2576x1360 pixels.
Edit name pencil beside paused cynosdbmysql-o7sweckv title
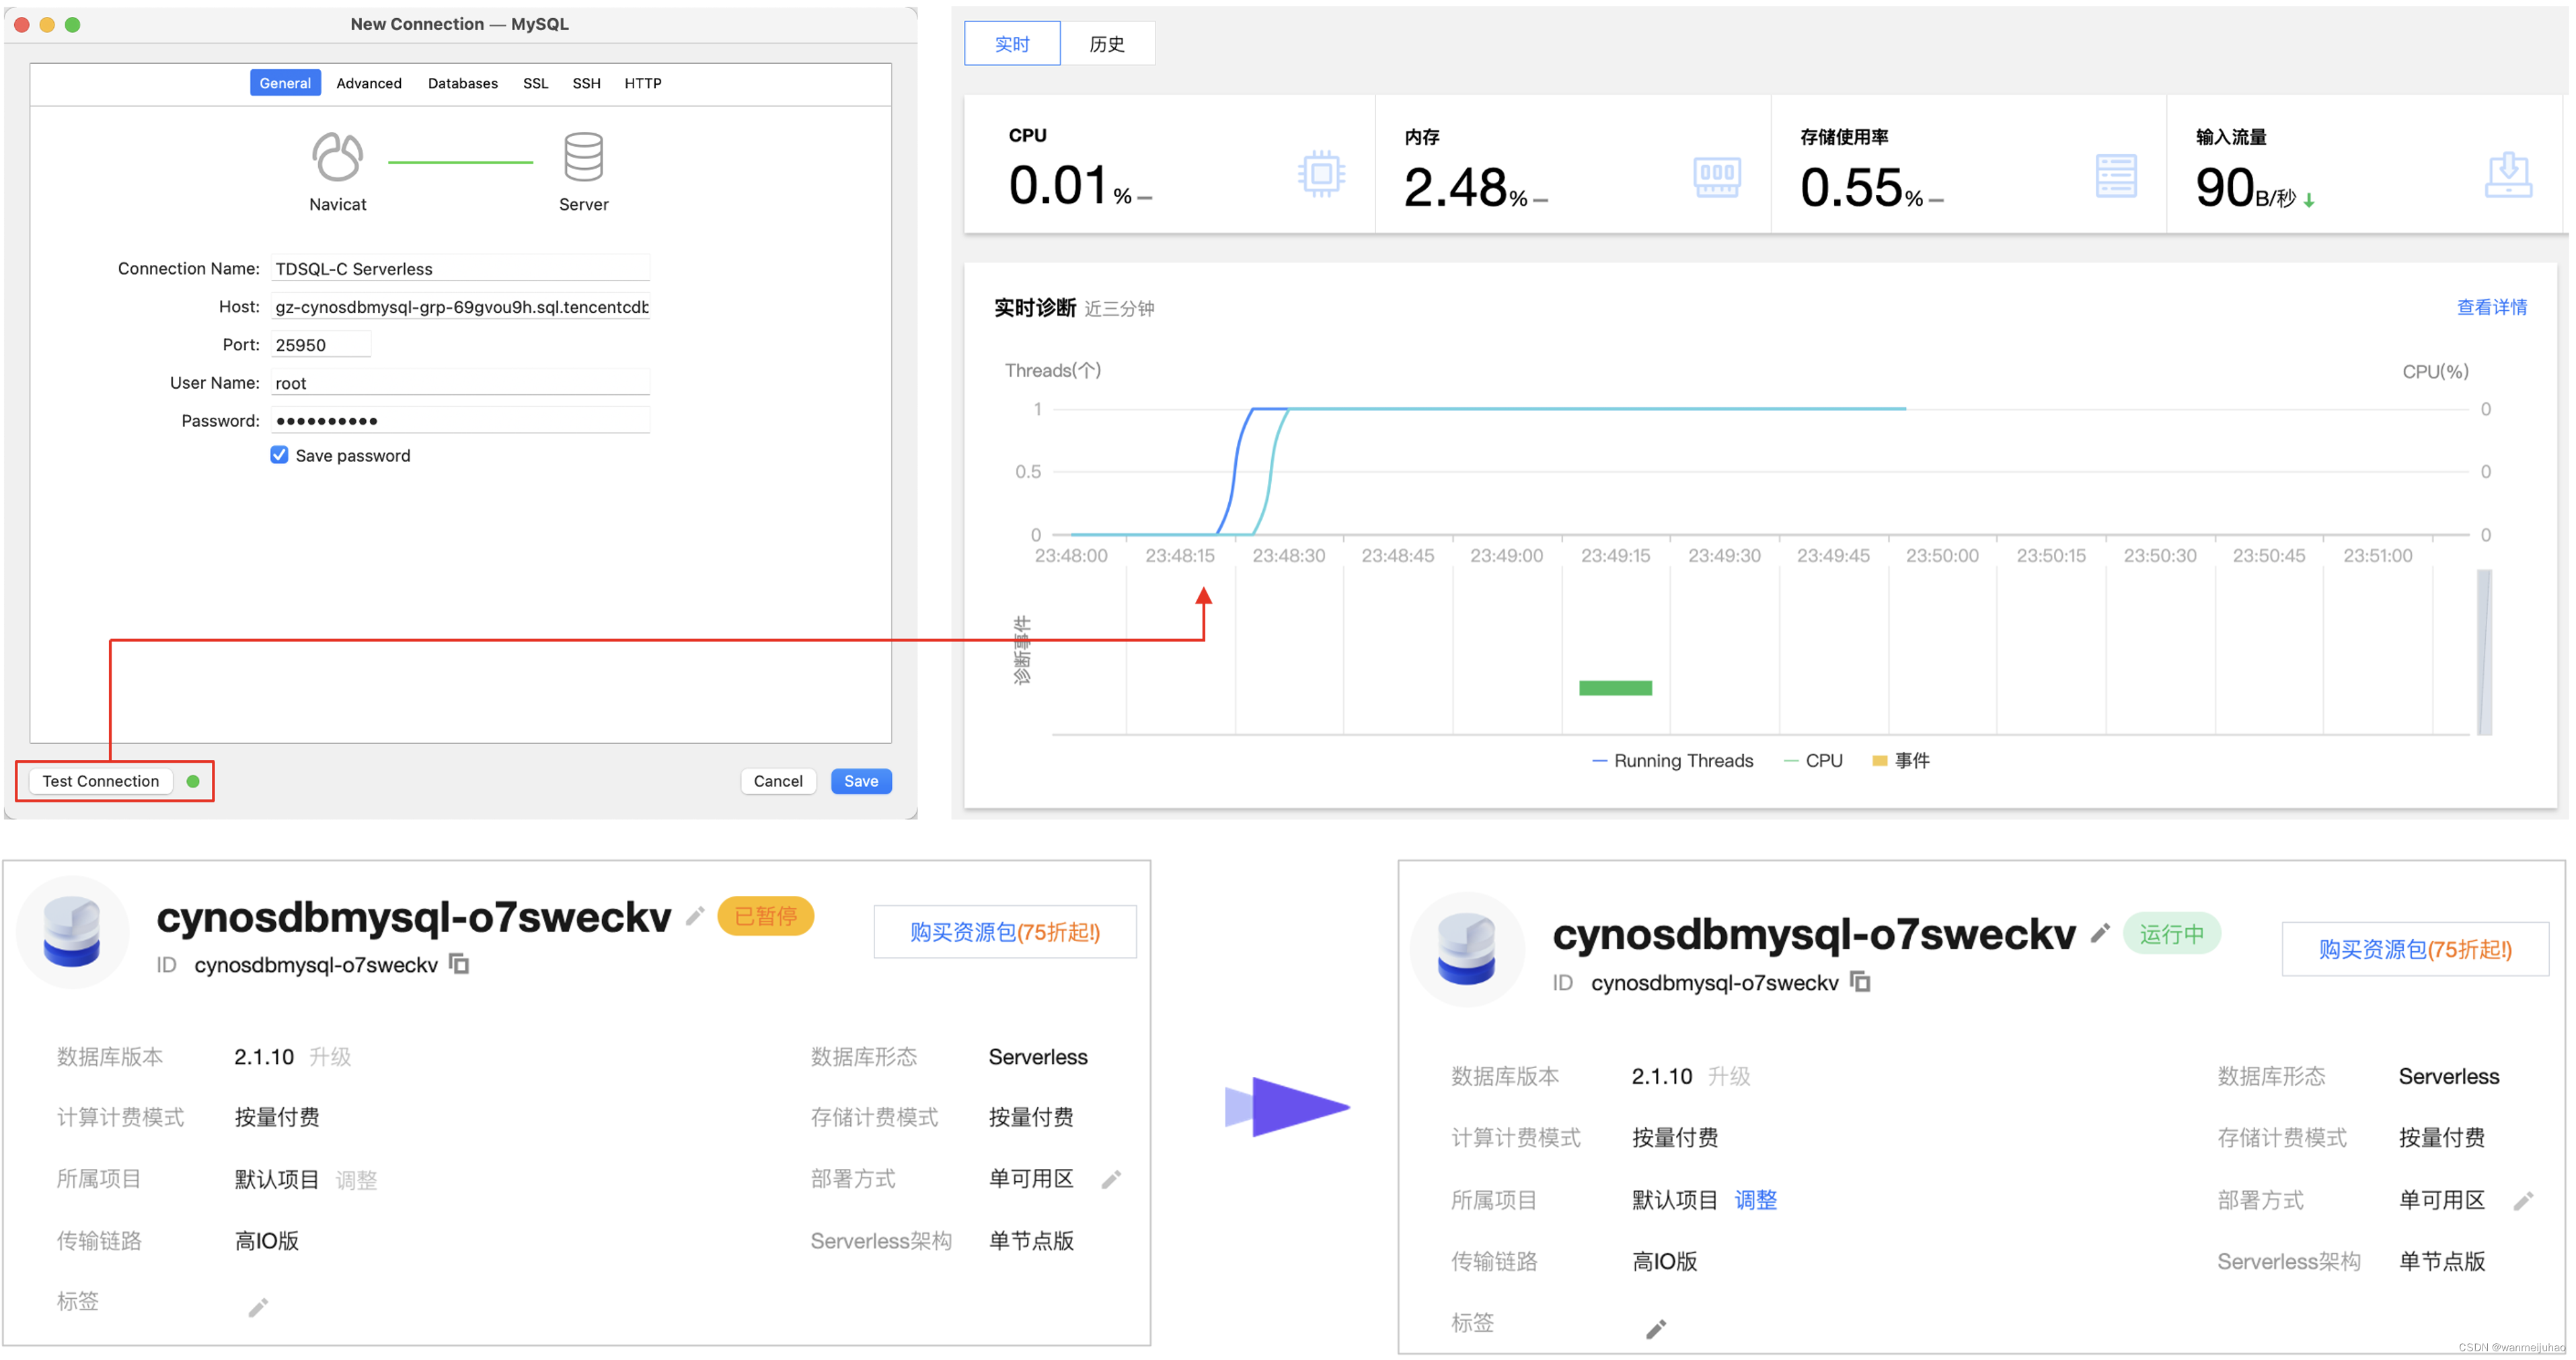click(695, 916)
